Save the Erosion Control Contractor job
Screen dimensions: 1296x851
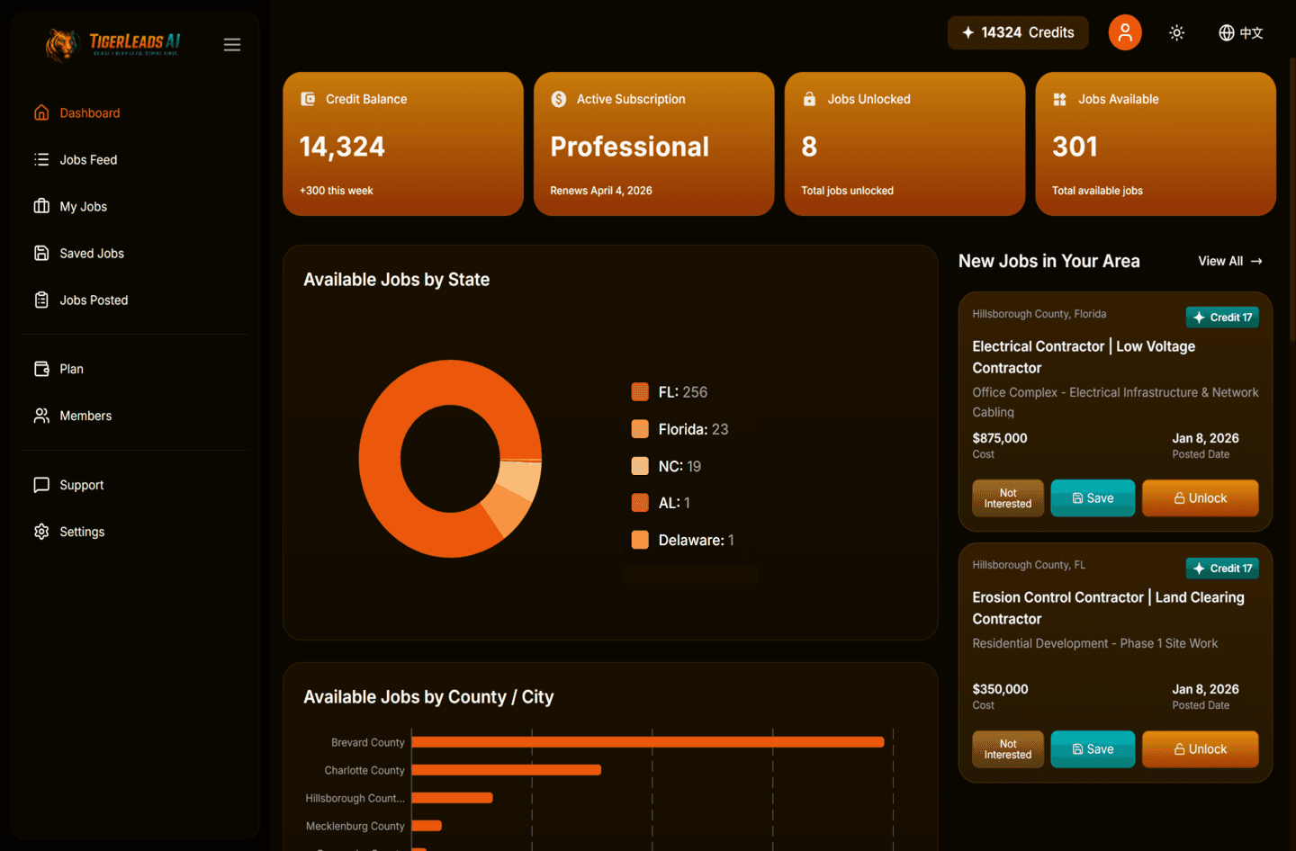(1093, 748)
